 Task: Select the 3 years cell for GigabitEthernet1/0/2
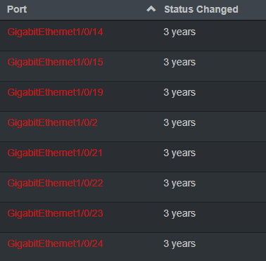tap(179, 123)
